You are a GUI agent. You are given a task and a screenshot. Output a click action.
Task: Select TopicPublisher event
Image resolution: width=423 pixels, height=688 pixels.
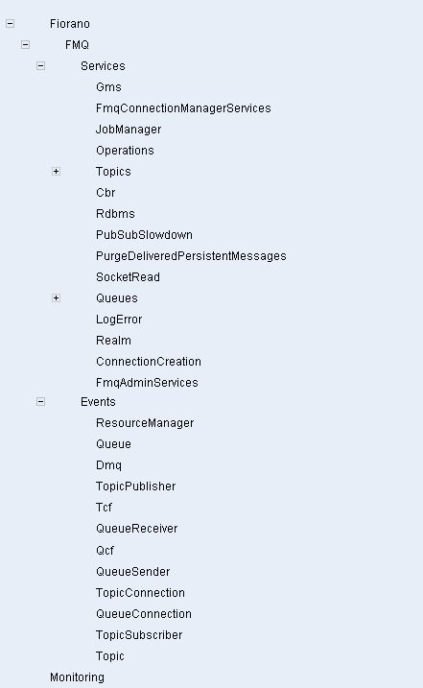pyautogui.click(x=135, y=486)
